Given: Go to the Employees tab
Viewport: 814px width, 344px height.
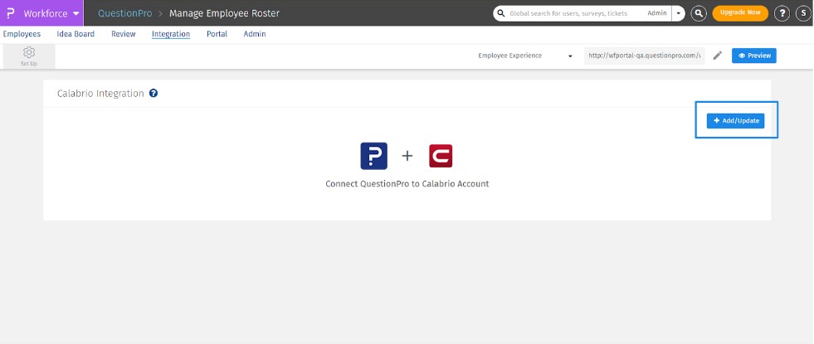Looking at the screenshot, I should (22, 34).
